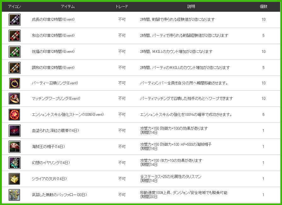Click description 2時間、パーティのM.KILLのカウント増加が2倍になります

(185, 67)
